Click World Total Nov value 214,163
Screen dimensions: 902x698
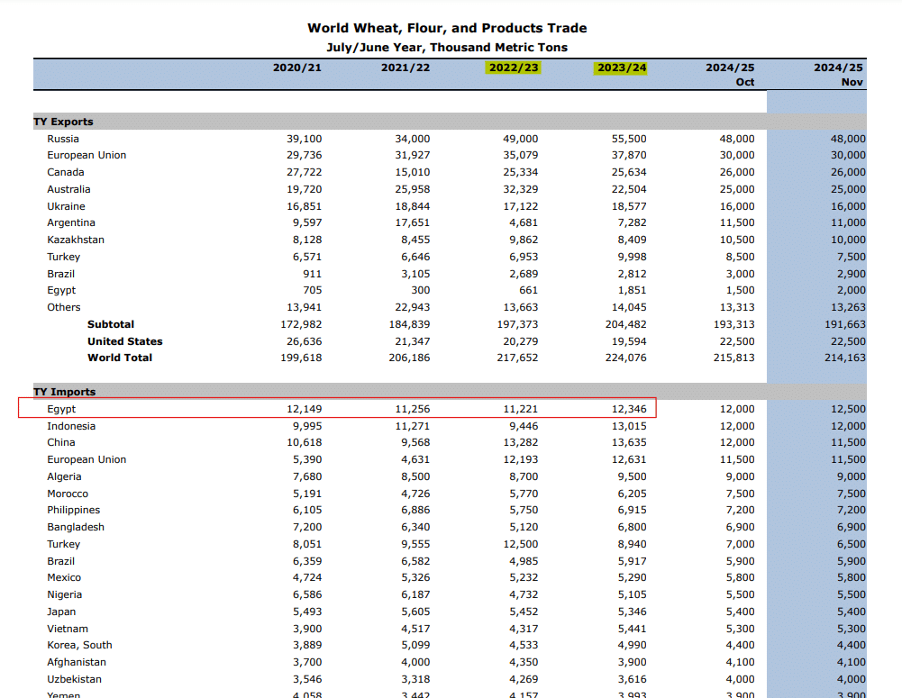844,358
